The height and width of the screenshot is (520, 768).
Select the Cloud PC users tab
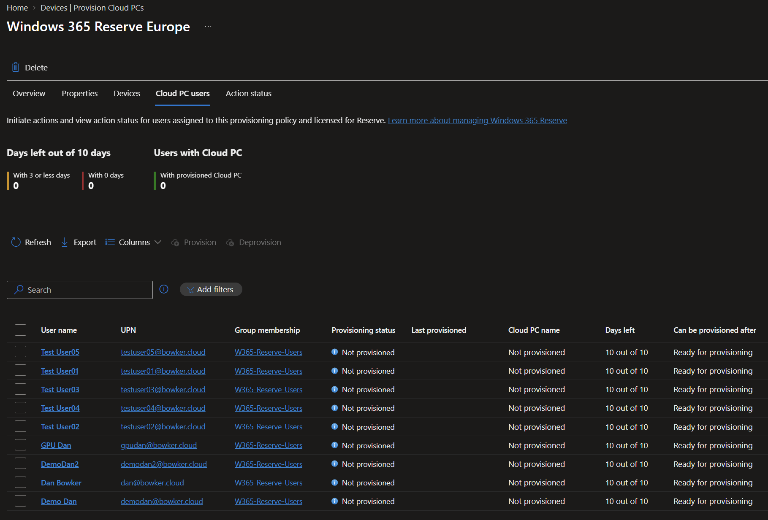pos(182,93)
